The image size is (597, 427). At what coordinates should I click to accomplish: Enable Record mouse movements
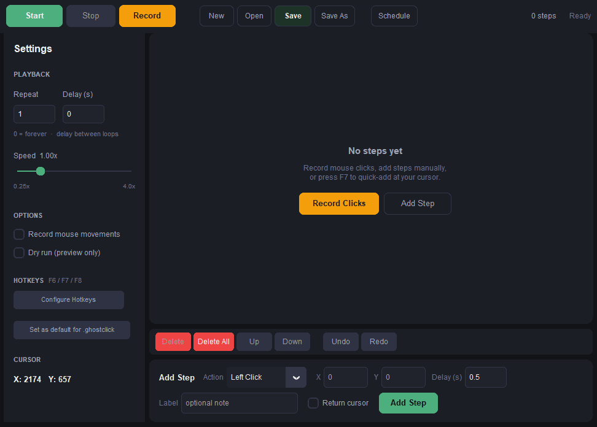pyautogui.click(x=18, y=234)
